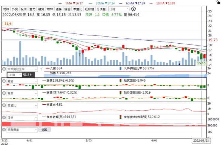Open the 券資比 indicator dropdown

[x=22, y=105]
